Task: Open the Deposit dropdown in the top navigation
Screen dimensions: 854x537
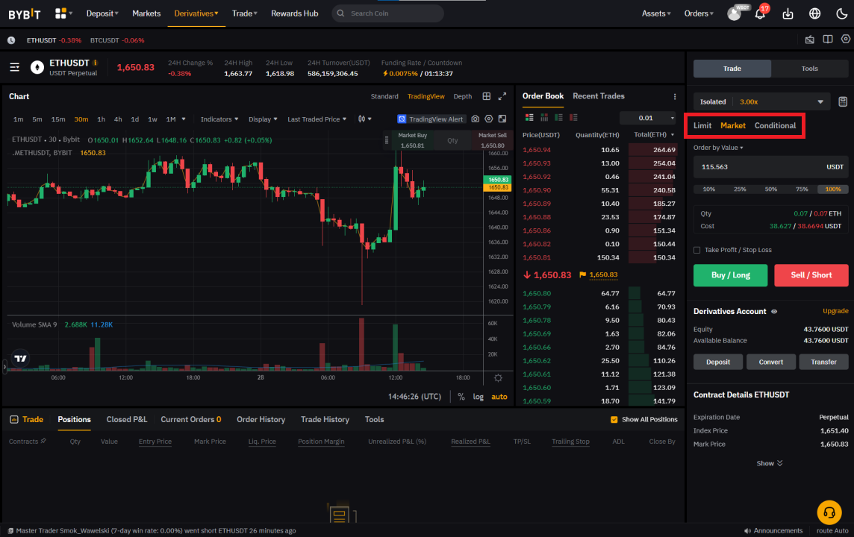Action: click(102, 13)
